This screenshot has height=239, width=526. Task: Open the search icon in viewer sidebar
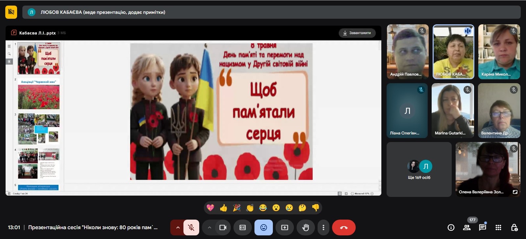click(9, 54)
